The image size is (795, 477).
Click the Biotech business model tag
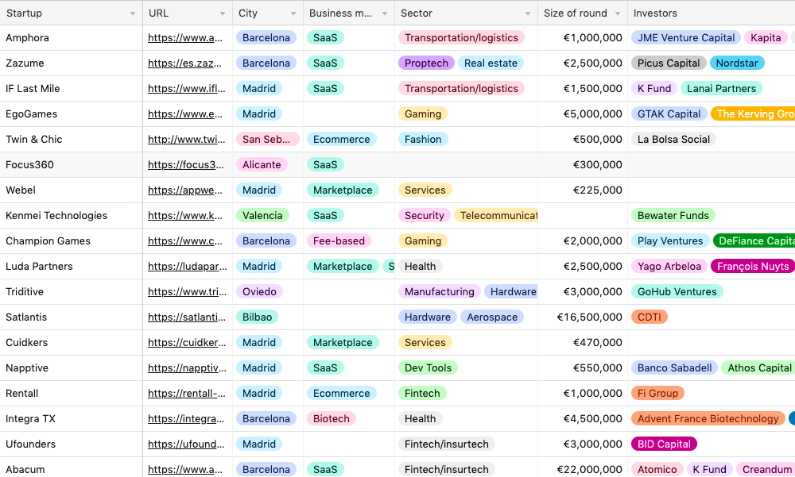[x=331, y=419]
